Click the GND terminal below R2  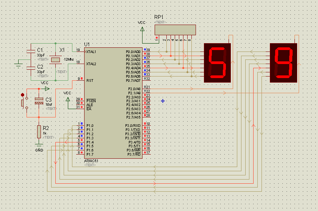[39, 145]
